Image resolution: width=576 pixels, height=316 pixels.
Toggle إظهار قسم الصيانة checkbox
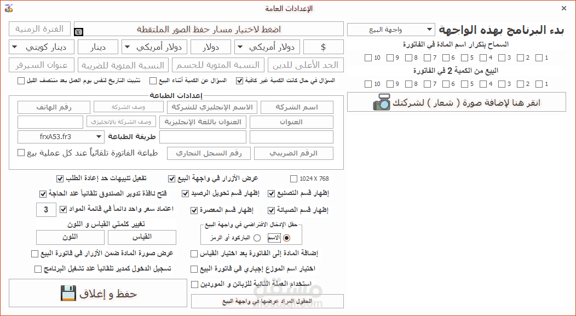pos(271,210)
